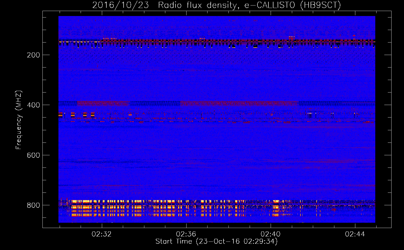Screen dimensions: 404x250
Task: Click the 200 frequency tick label
Action: coord(33,55)
